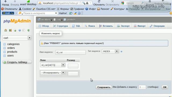This screenshot has width=172, height=97.
Task: Switch to the Обзор tab
Action: coord(44,26)
